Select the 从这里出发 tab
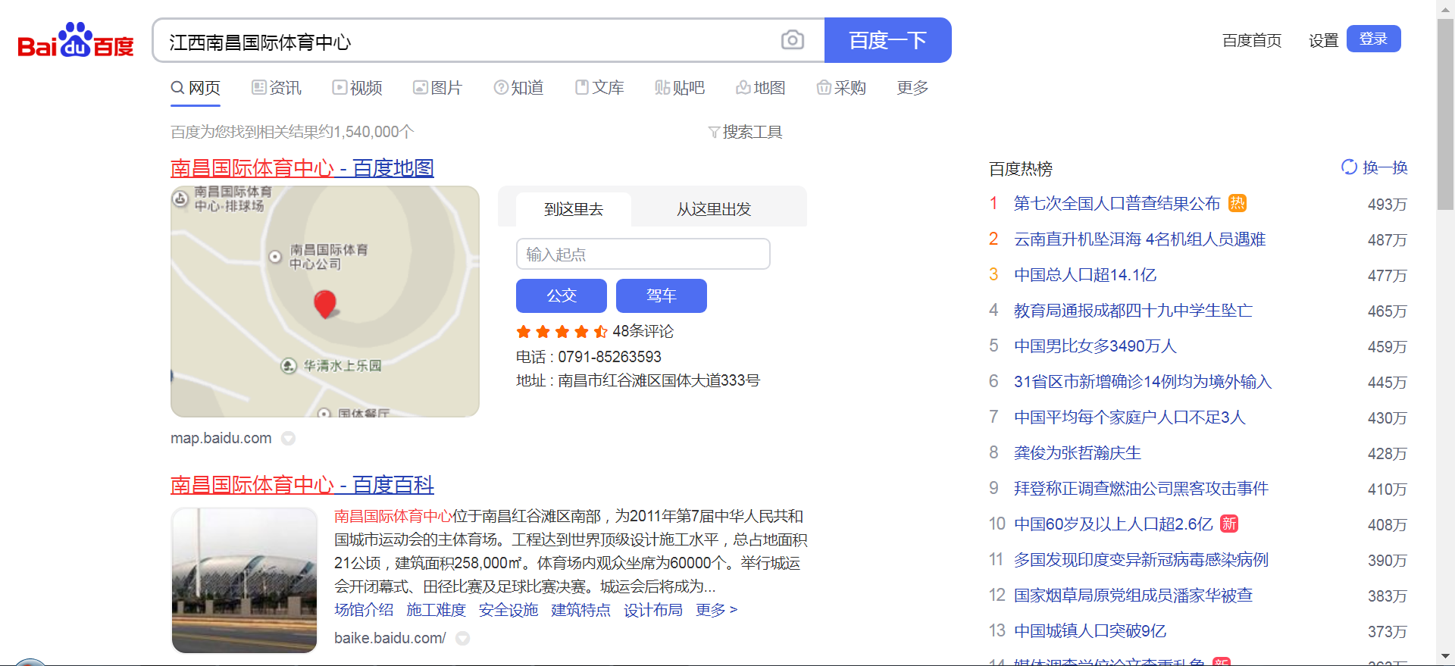The width and height of the screenshot is (1455, 666). (714, 209)
